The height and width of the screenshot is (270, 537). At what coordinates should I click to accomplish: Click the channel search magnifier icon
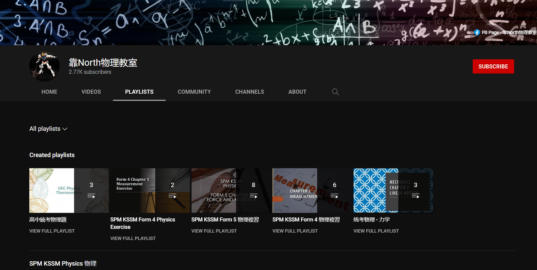(335, 92)
